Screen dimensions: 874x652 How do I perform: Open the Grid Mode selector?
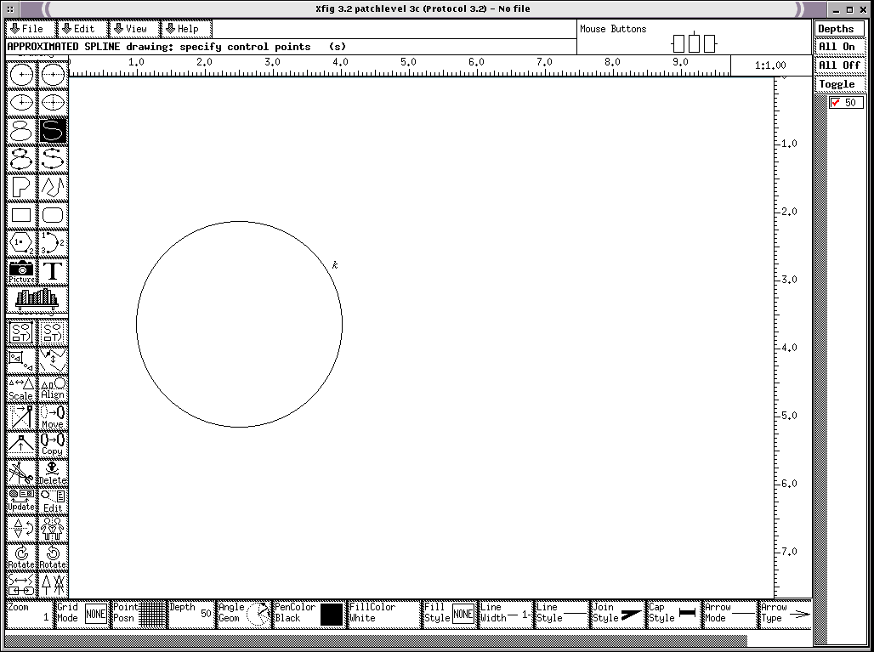click(82, 614)
